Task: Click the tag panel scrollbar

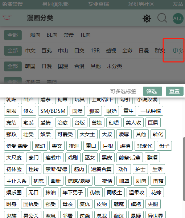Action: [184, 169]
